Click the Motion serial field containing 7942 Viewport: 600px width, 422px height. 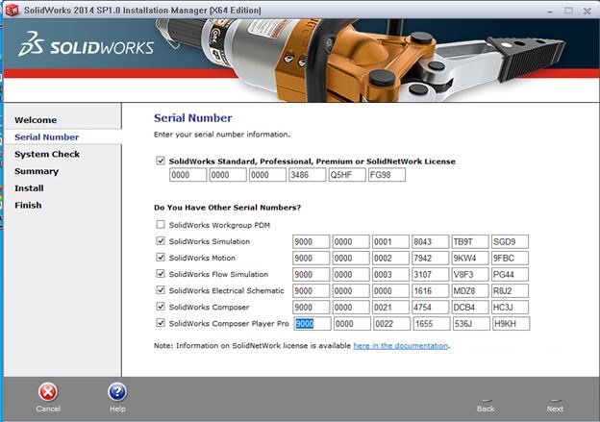(x=431, y=259)
